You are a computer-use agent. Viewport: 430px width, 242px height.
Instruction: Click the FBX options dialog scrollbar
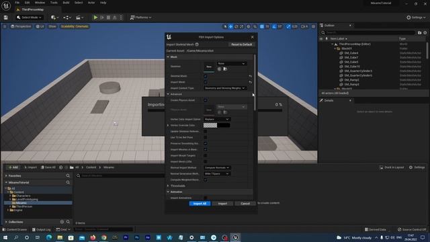pos(255,82)
